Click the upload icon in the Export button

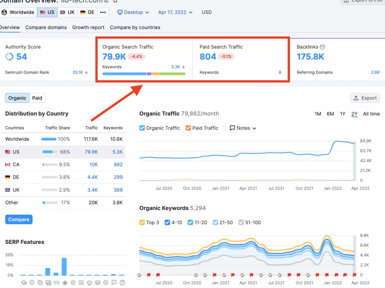356,98
